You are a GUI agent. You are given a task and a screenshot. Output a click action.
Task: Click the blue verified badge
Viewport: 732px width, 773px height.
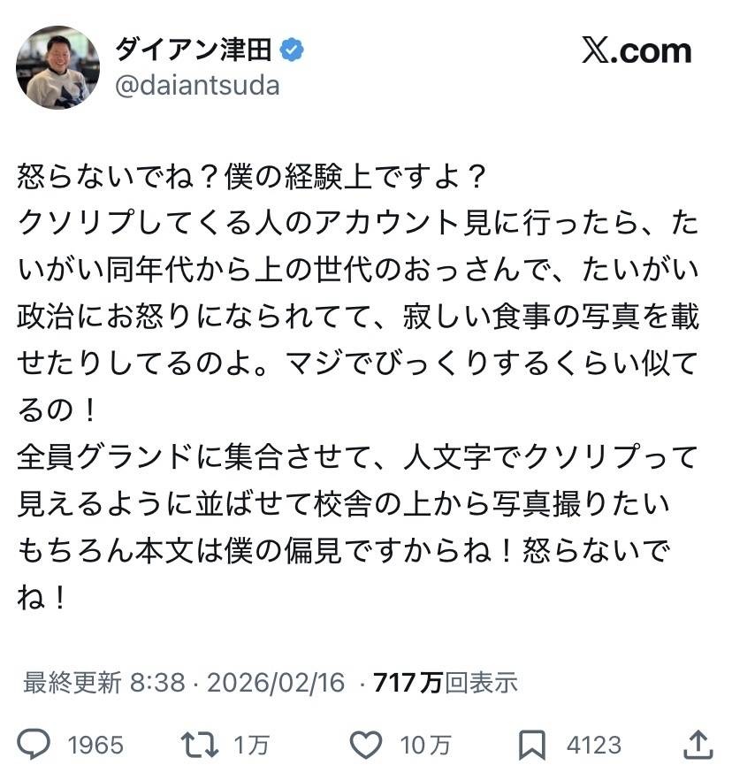(293, 50)
